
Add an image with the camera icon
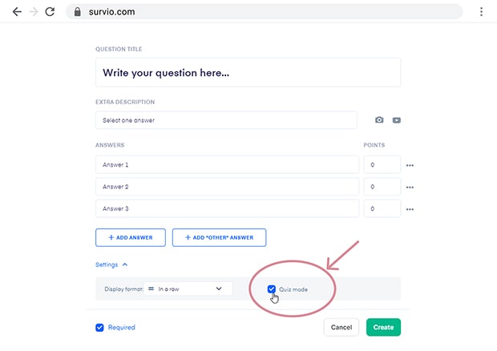[x=379, y=120]
